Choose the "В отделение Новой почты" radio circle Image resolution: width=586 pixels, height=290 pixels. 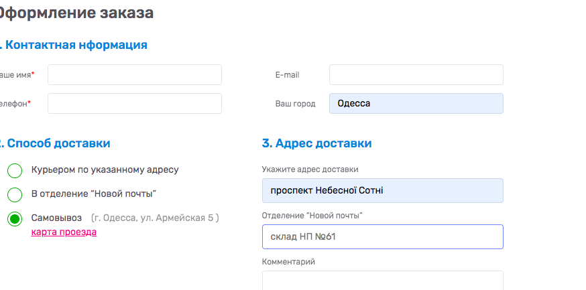pos(15,194)
